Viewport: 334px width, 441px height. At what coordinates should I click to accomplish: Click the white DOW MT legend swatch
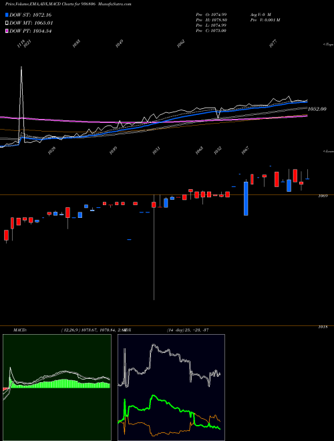click(7, 23)
